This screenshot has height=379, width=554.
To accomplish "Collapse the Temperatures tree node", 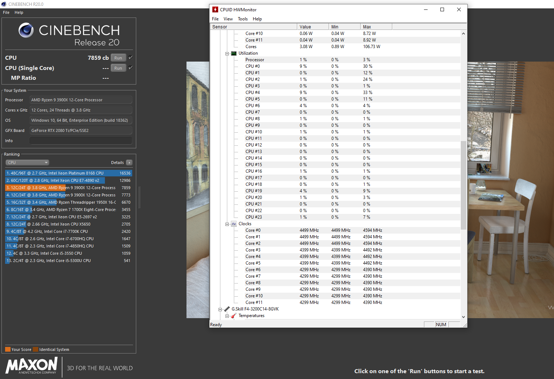I will (x=227, y=316).
